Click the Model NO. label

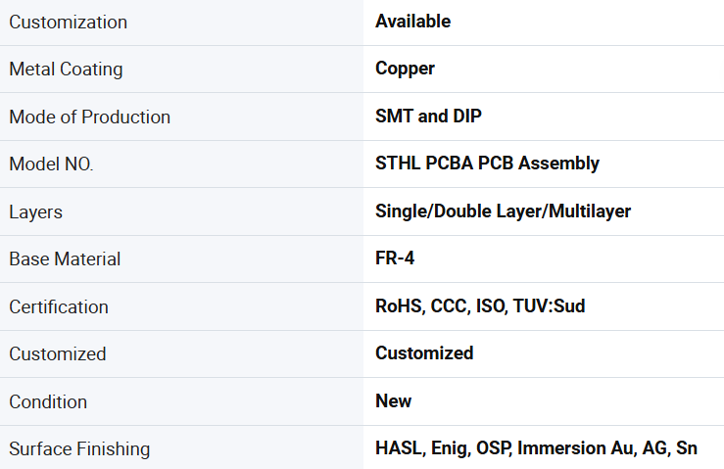(51, 164)
